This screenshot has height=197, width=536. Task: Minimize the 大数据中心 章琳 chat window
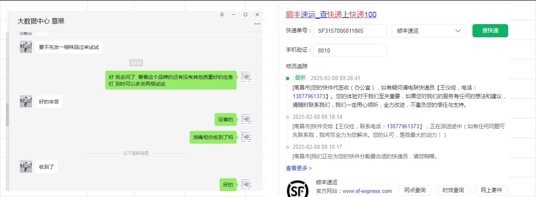click(x=234, y=14)
